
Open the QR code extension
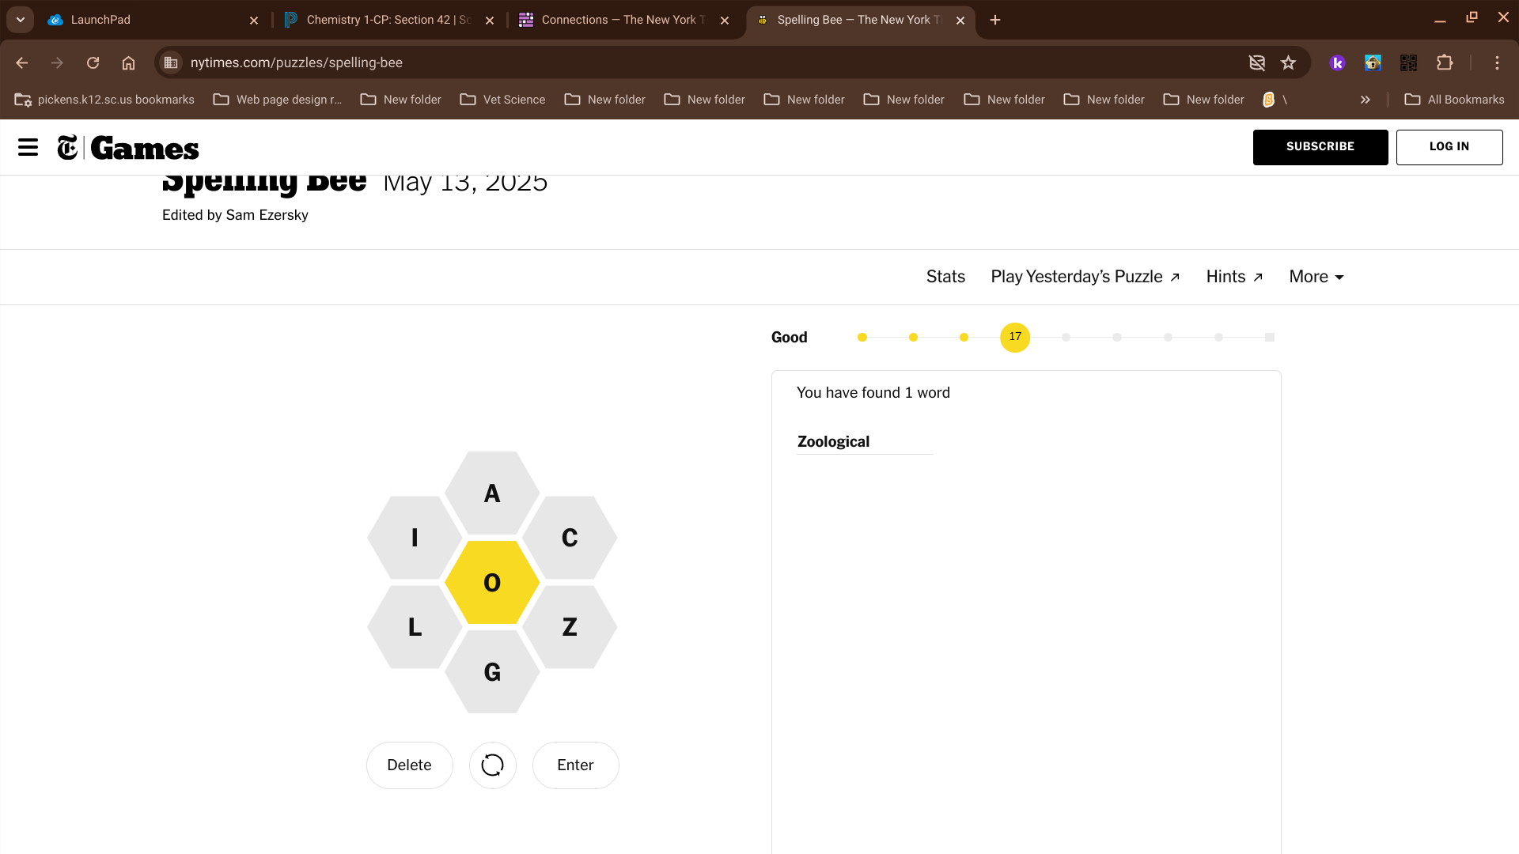1408,62
